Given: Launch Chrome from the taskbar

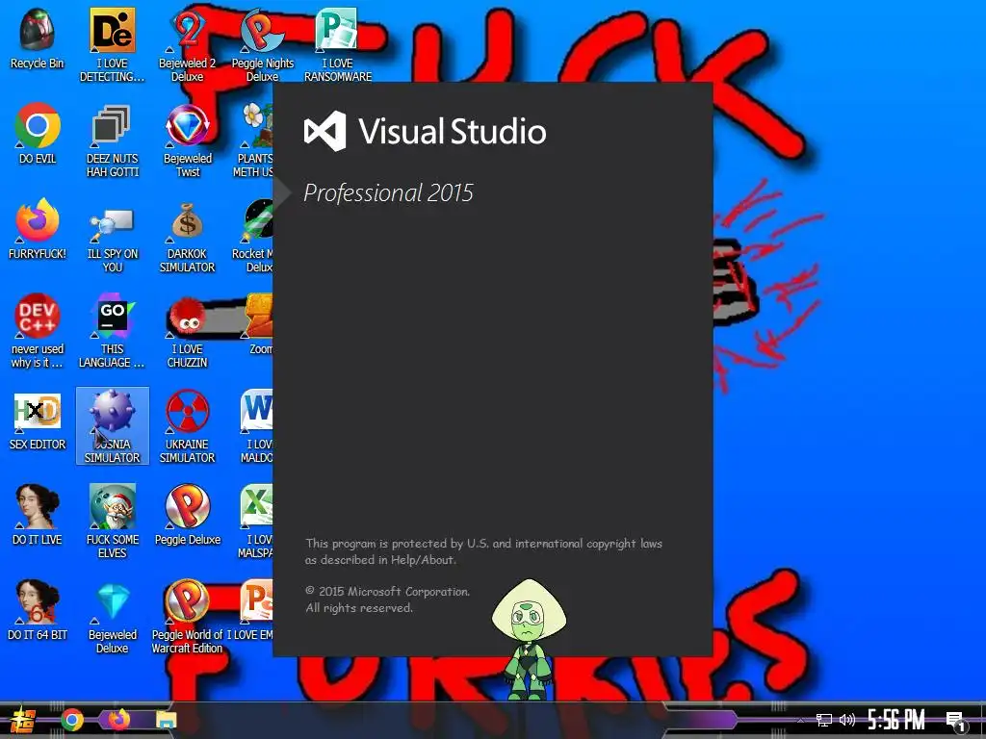Looking at the screenshot, I should pyautogui.click(x=72, y=720).
